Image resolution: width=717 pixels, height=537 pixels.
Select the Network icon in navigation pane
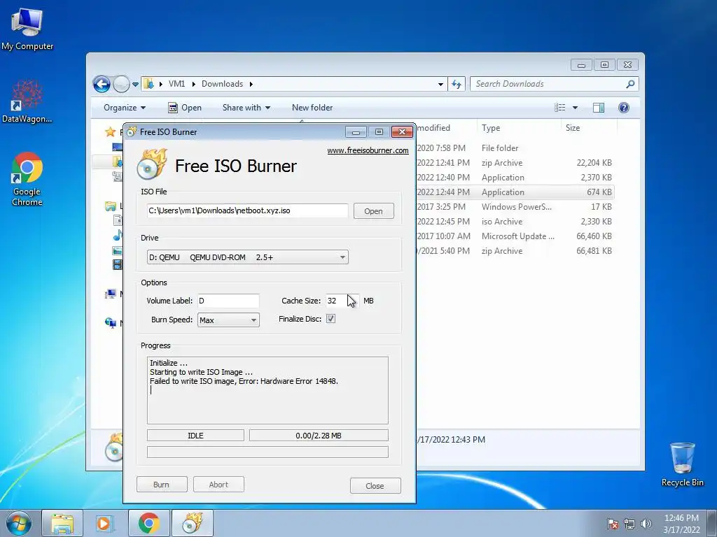pos(111,323)
